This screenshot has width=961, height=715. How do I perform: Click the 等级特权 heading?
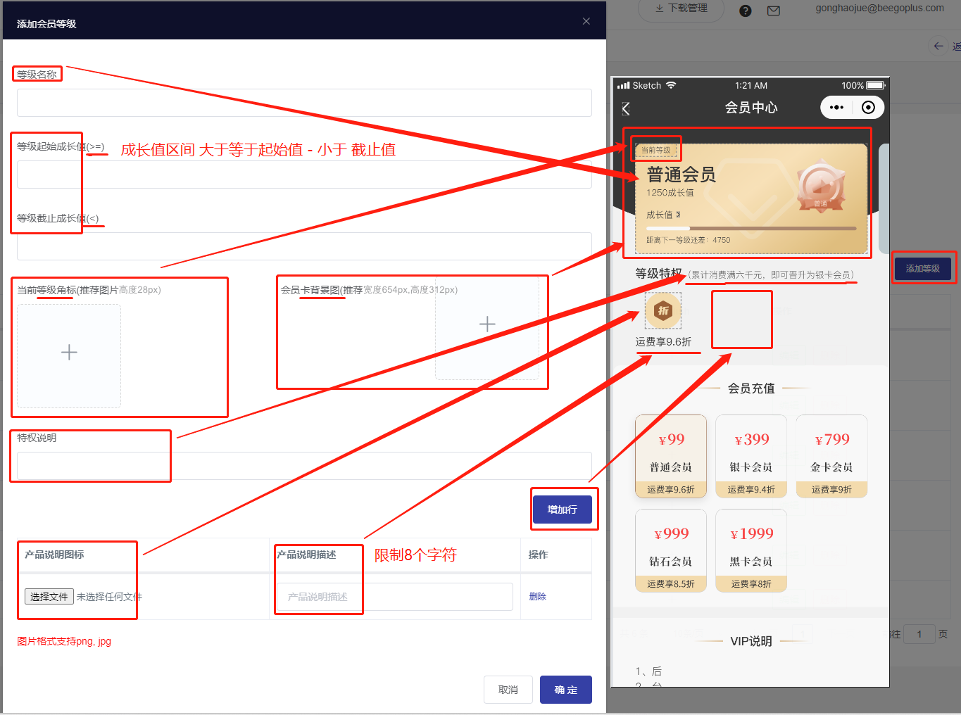tap(659, 273)
